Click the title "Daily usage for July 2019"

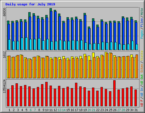click(x=30, y=4)
